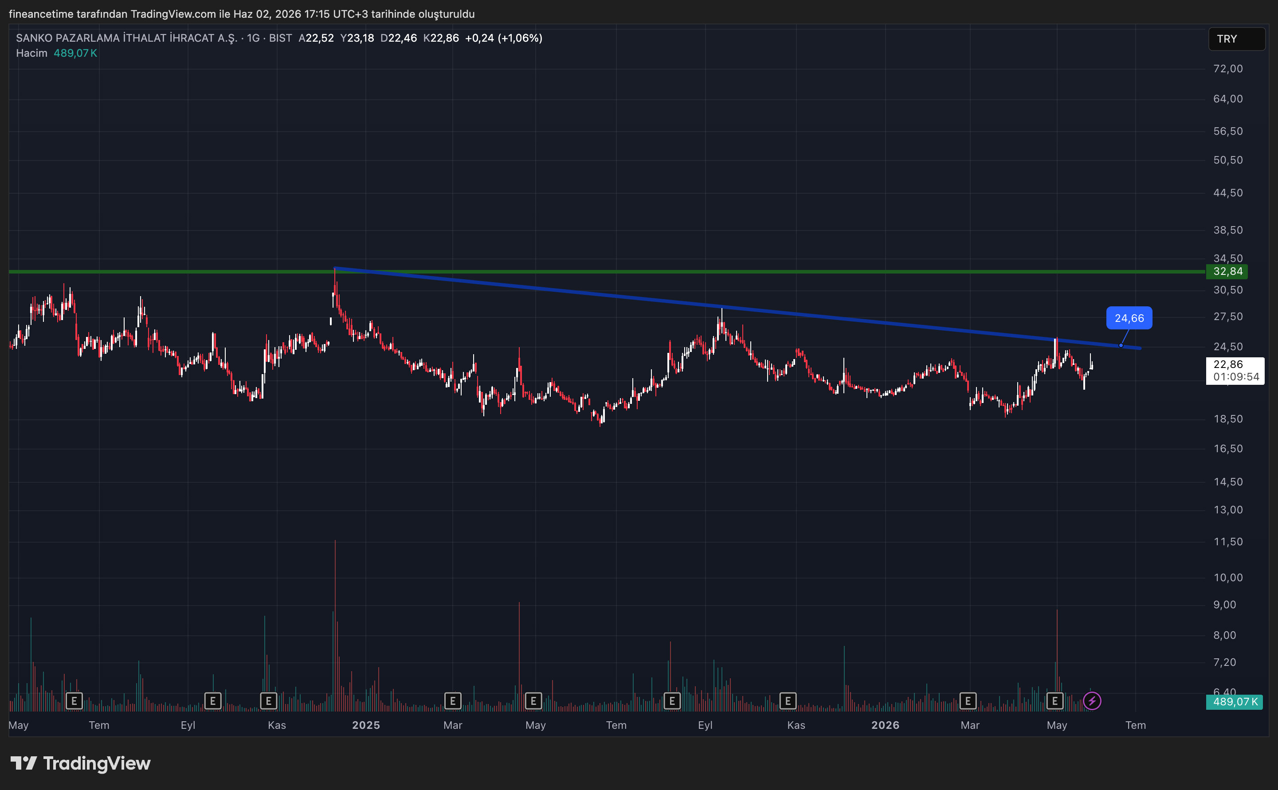Image resolution: width=1278 pixels, height=790 pixels.
Task: Open the E earnings marker before Eyl 2025
Action: 672,700
